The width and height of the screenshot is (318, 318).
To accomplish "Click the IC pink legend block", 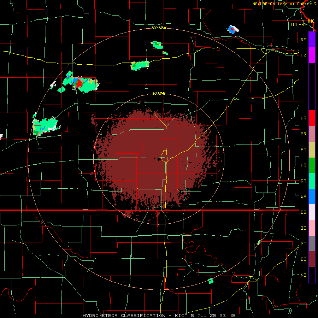I will pyautogui.click(x=312, y=228).
